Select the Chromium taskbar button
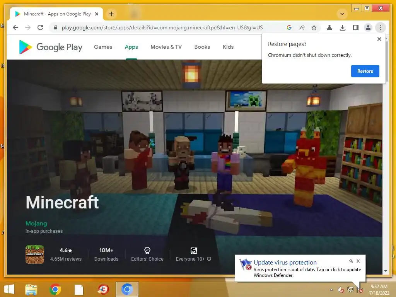The image size is (396, 297). (x=127, y=289)
